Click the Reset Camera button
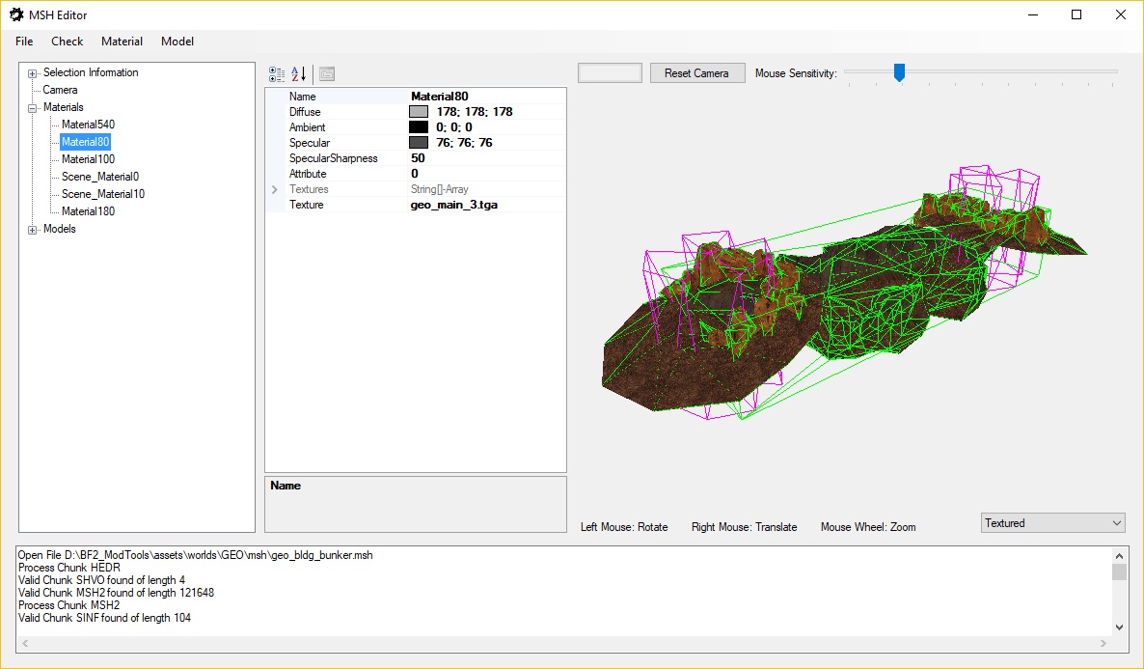 (696, 73)
